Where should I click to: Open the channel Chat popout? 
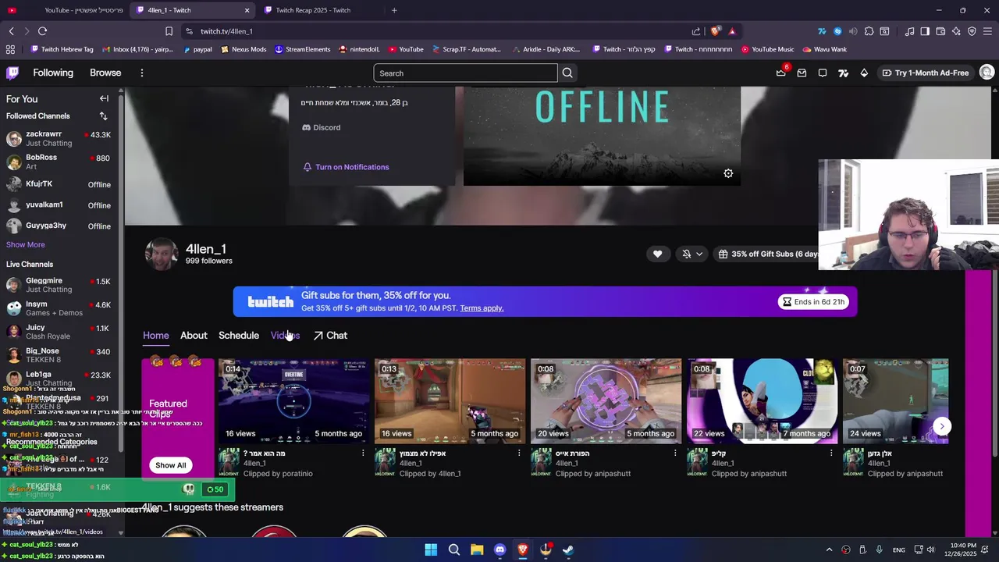click(x=330, y=336)
